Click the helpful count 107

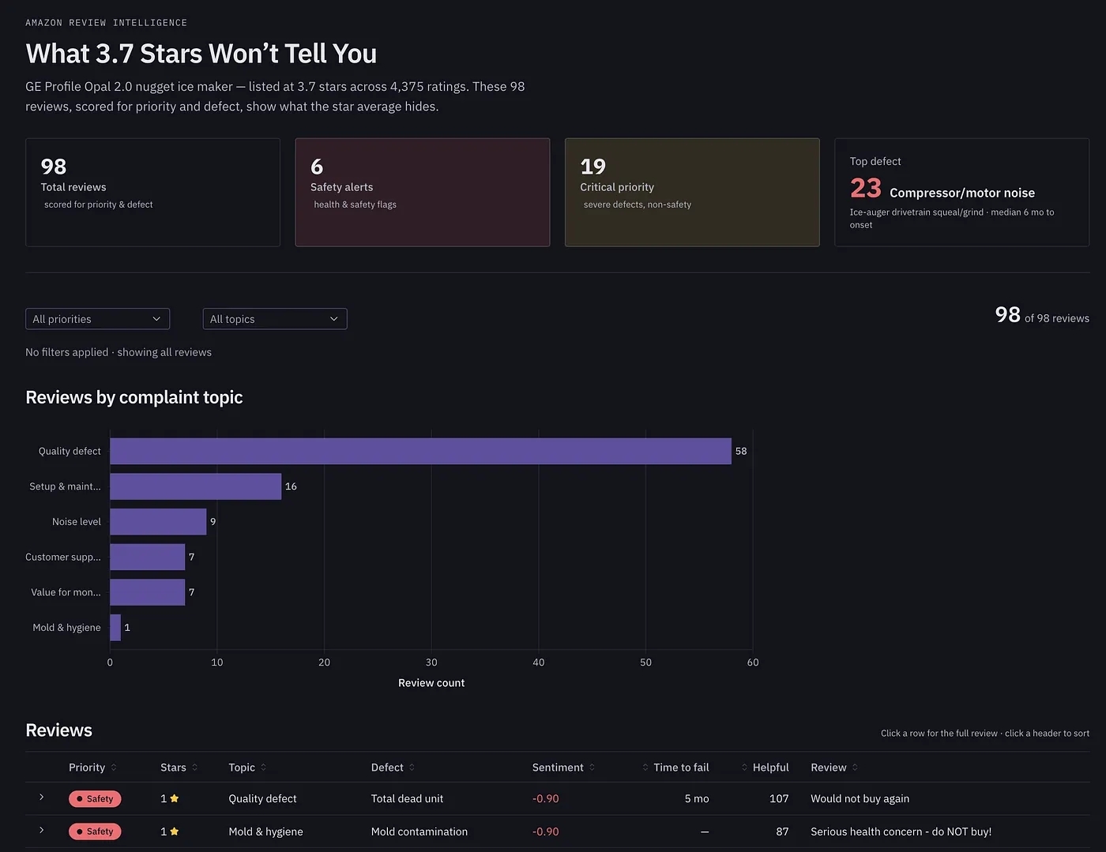779,798
